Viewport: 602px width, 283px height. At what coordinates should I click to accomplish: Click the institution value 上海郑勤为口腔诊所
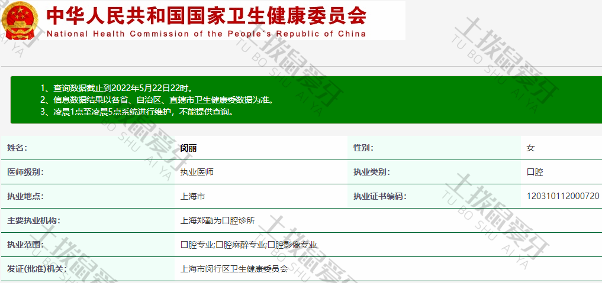point(218,221)
